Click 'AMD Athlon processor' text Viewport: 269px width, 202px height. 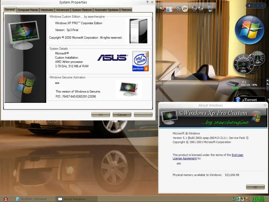(69, 62)
